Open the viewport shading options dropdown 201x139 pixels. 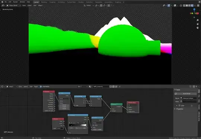(195, 5)
